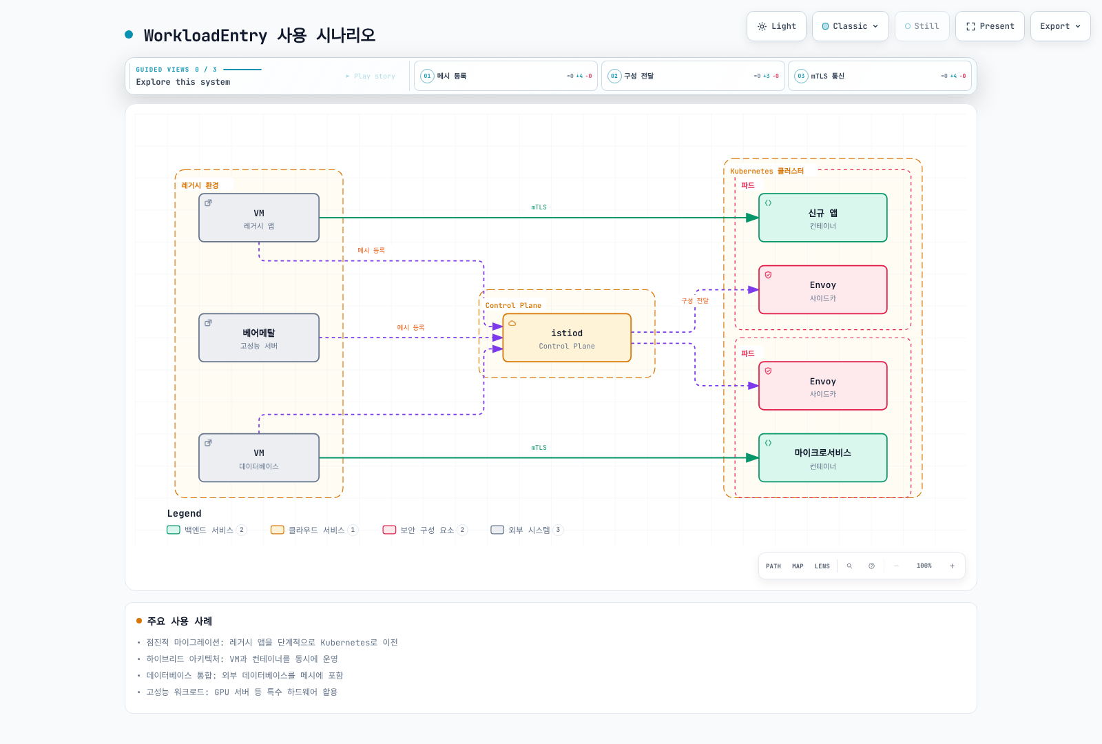
Task: Click shield icon on upper Envoy sidecar
Action: 768,275
